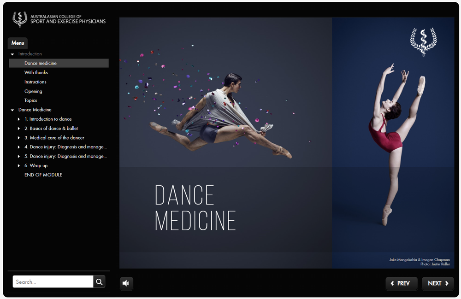Viewport: 461px width, 299px height.
Task: Mute audio with the speaker icon
Action: coord(126,283)
